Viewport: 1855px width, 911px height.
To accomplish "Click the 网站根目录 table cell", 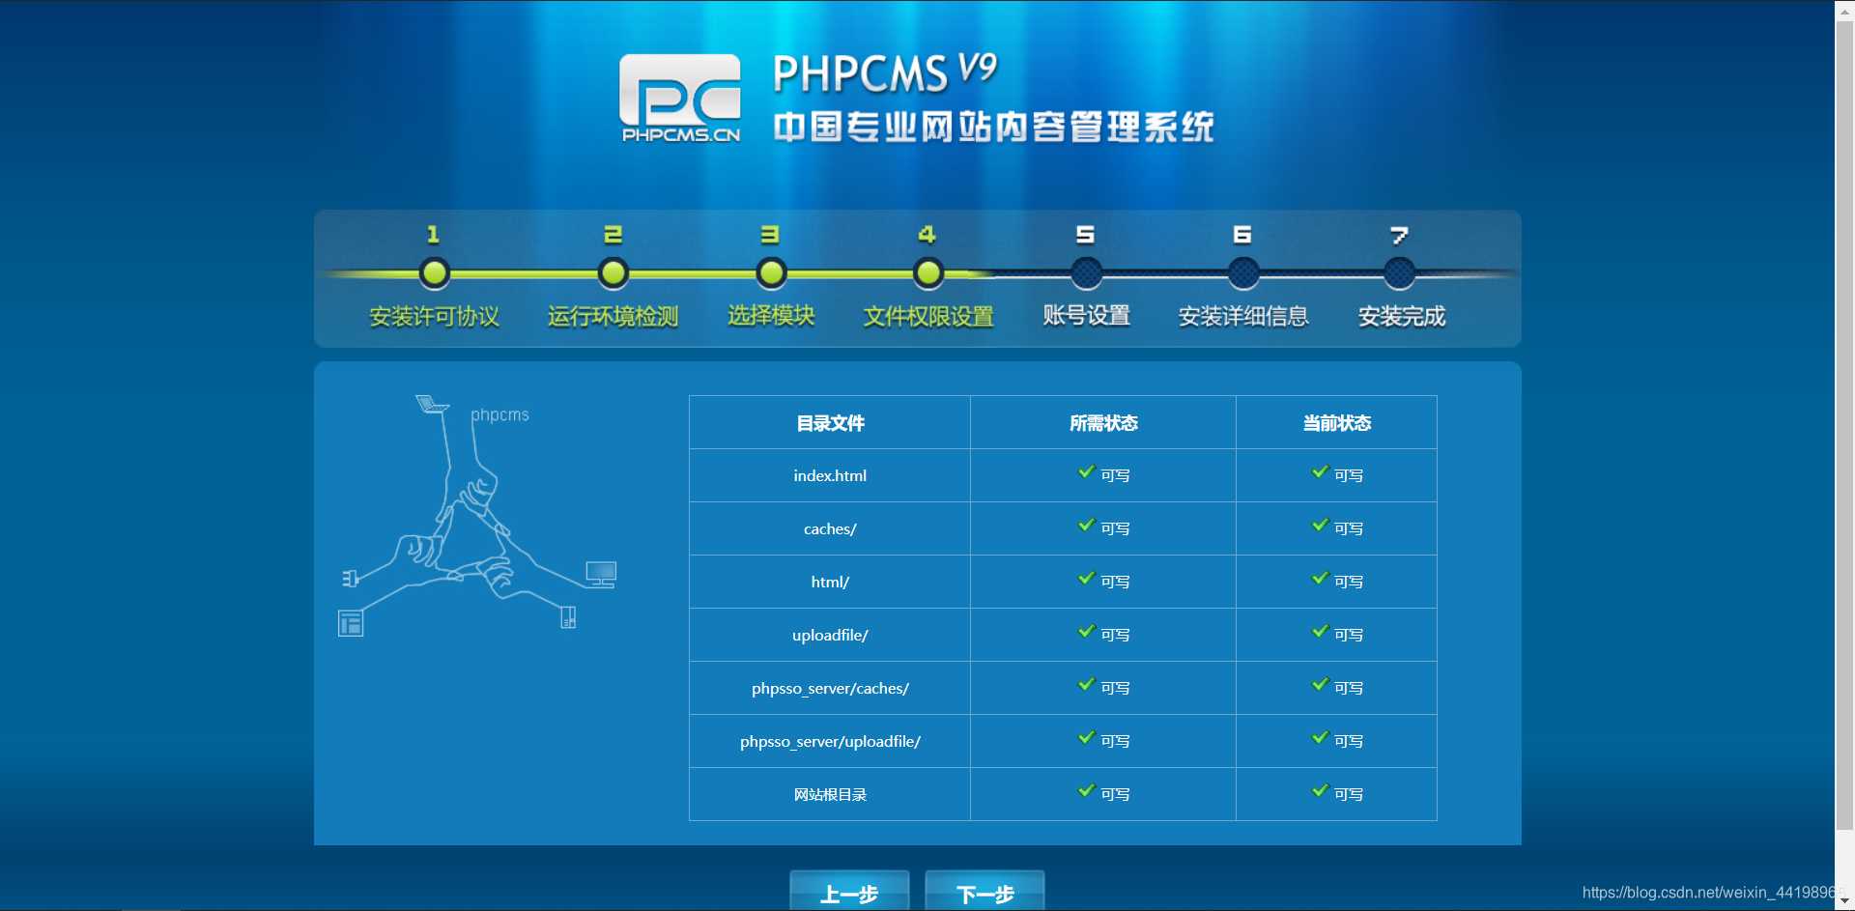I will click(830, 794).
